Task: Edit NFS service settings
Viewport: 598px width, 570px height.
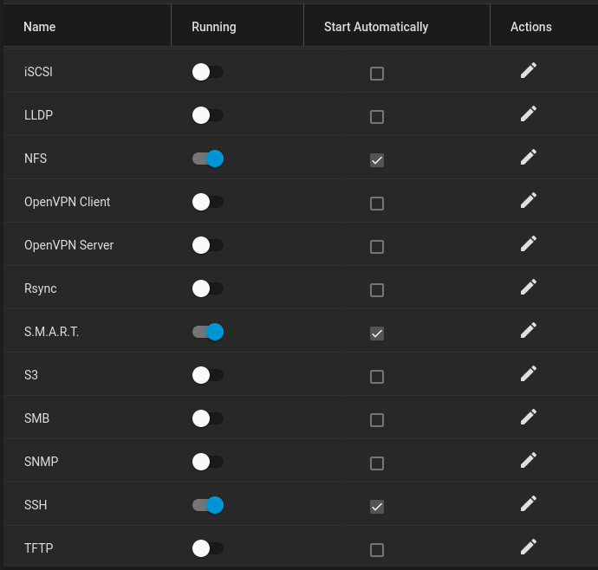Action: [x=528, y=158]
